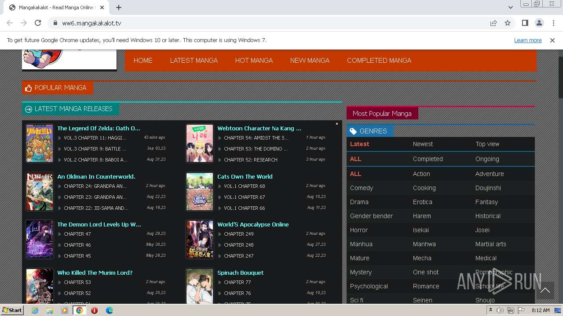Dismiss the Chrome update notification bar

coord(552,40)
